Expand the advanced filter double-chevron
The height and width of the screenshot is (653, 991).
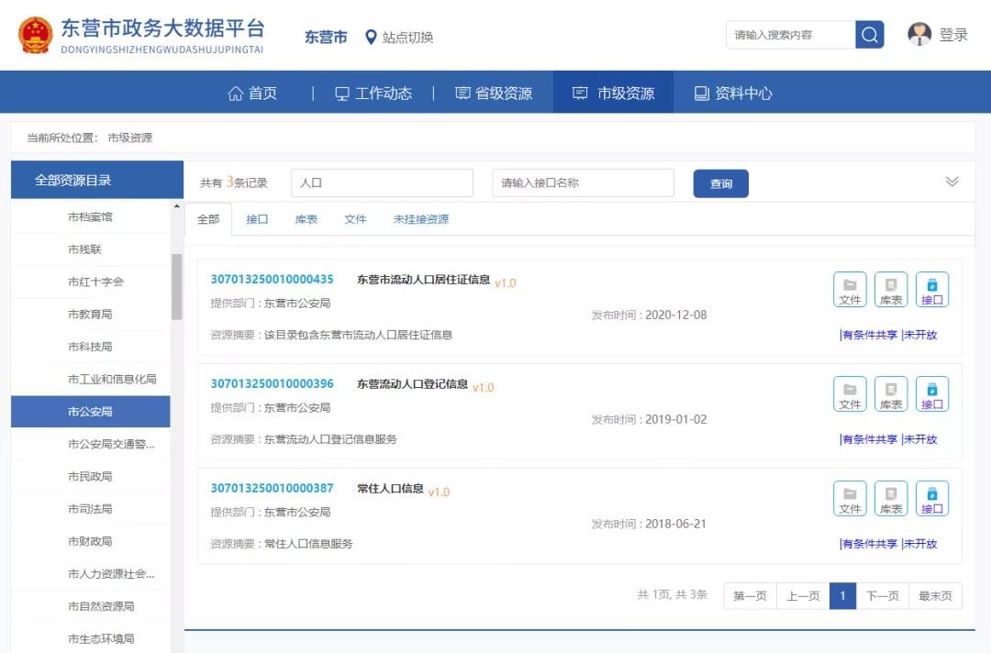[x=952, y=182]
